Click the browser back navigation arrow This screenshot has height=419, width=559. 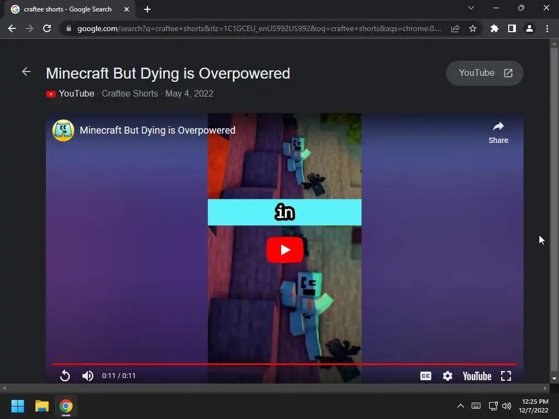(x=12, y=28)
